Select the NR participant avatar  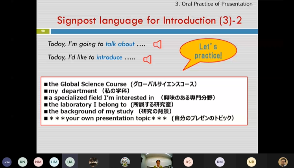(x=251, y=162)
